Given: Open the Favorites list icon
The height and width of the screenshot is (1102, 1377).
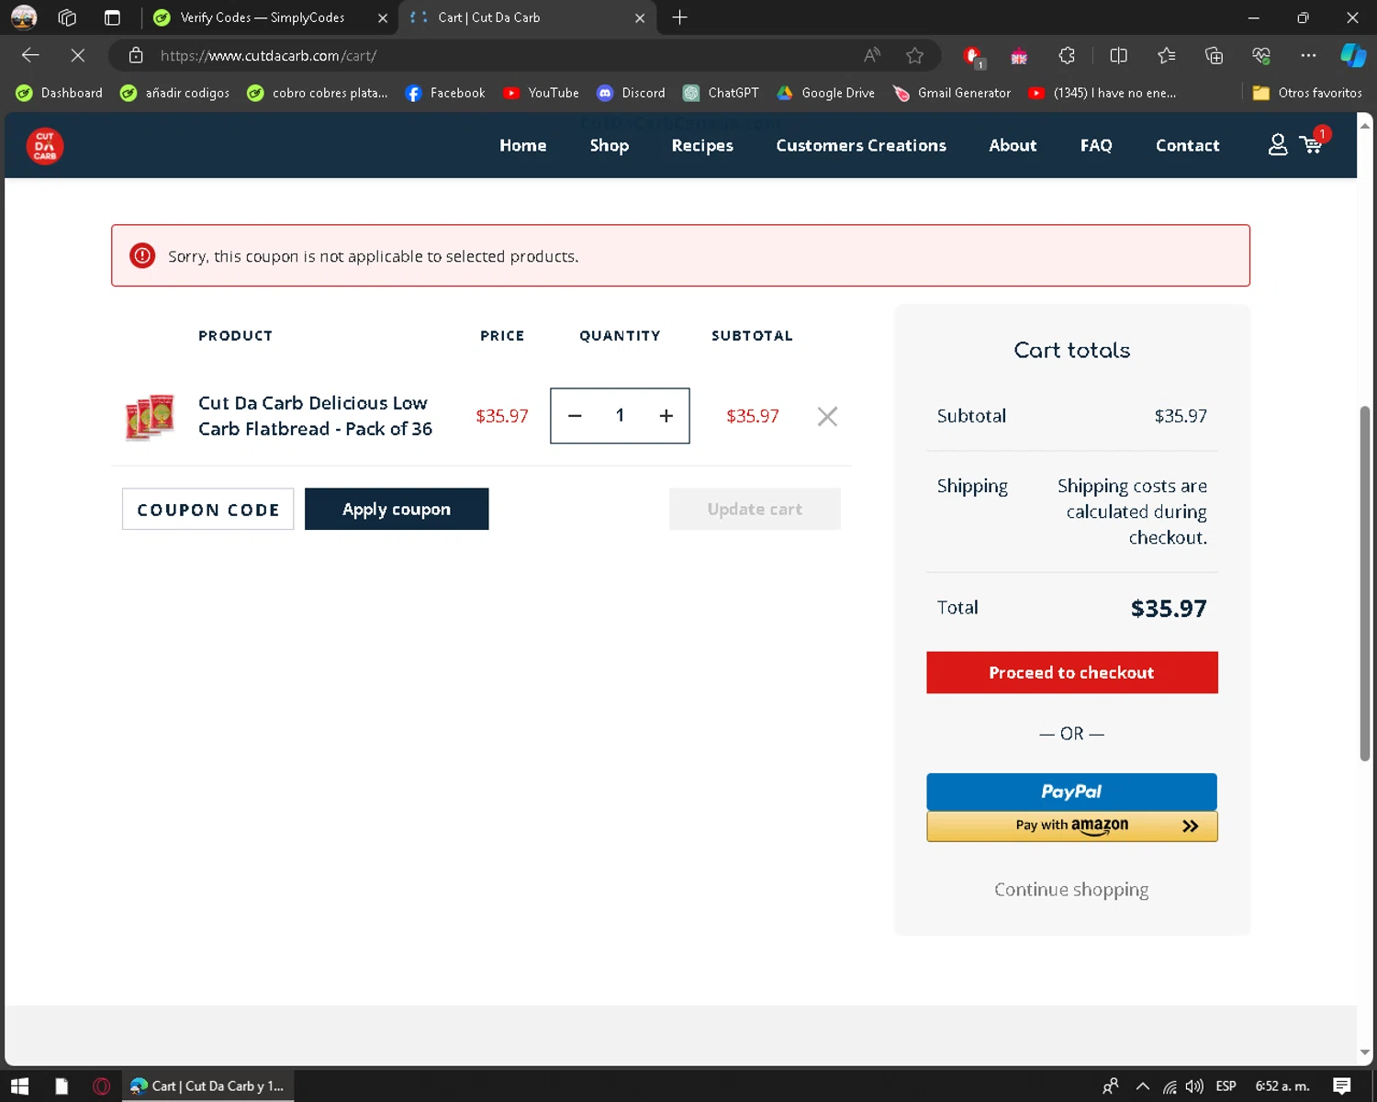Looking at the screenshot, I should [1166, 55].
